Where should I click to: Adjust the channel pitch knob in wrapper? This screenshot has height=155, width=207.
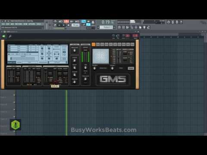click(123, 36)
